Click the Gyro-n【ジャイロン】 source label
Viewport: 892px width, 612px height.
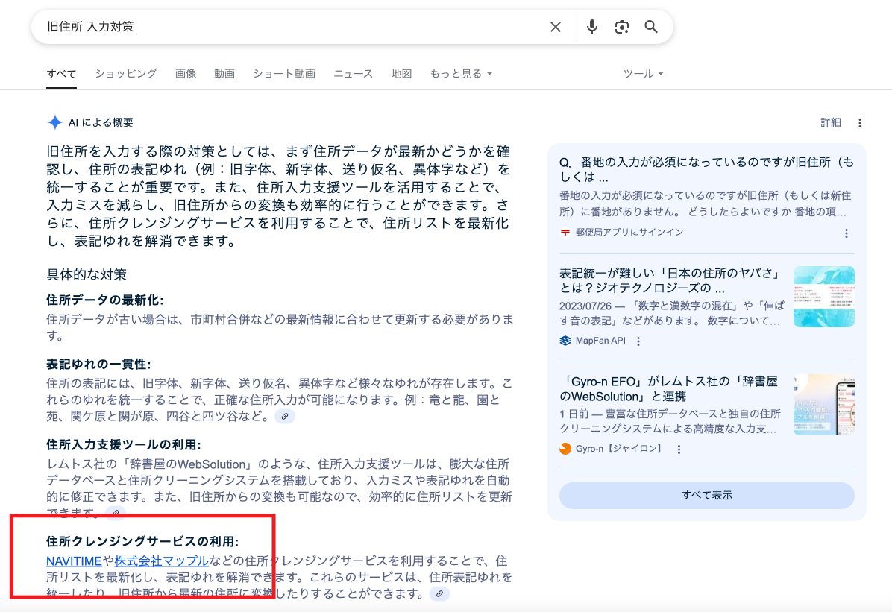click(620, 449)
